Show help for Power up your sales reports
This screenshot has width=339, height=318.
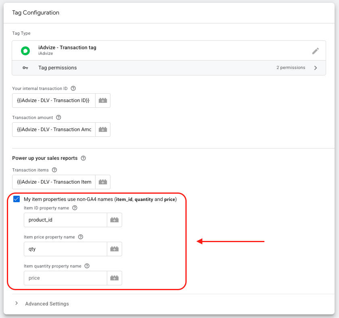[83, 158]
